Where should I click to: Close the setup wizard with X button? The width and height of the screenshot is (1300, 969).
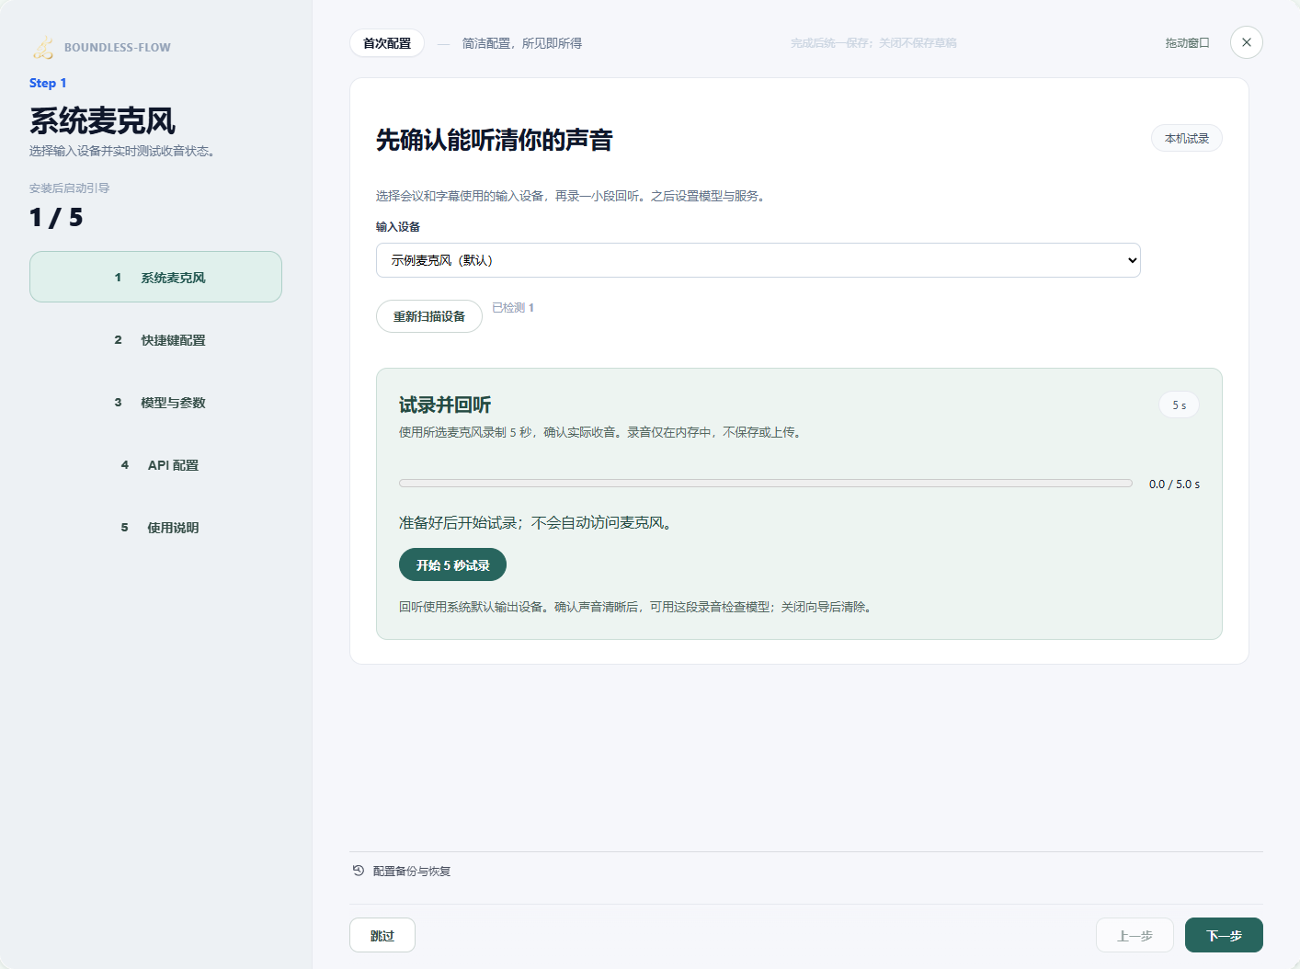click(1247, 42)
